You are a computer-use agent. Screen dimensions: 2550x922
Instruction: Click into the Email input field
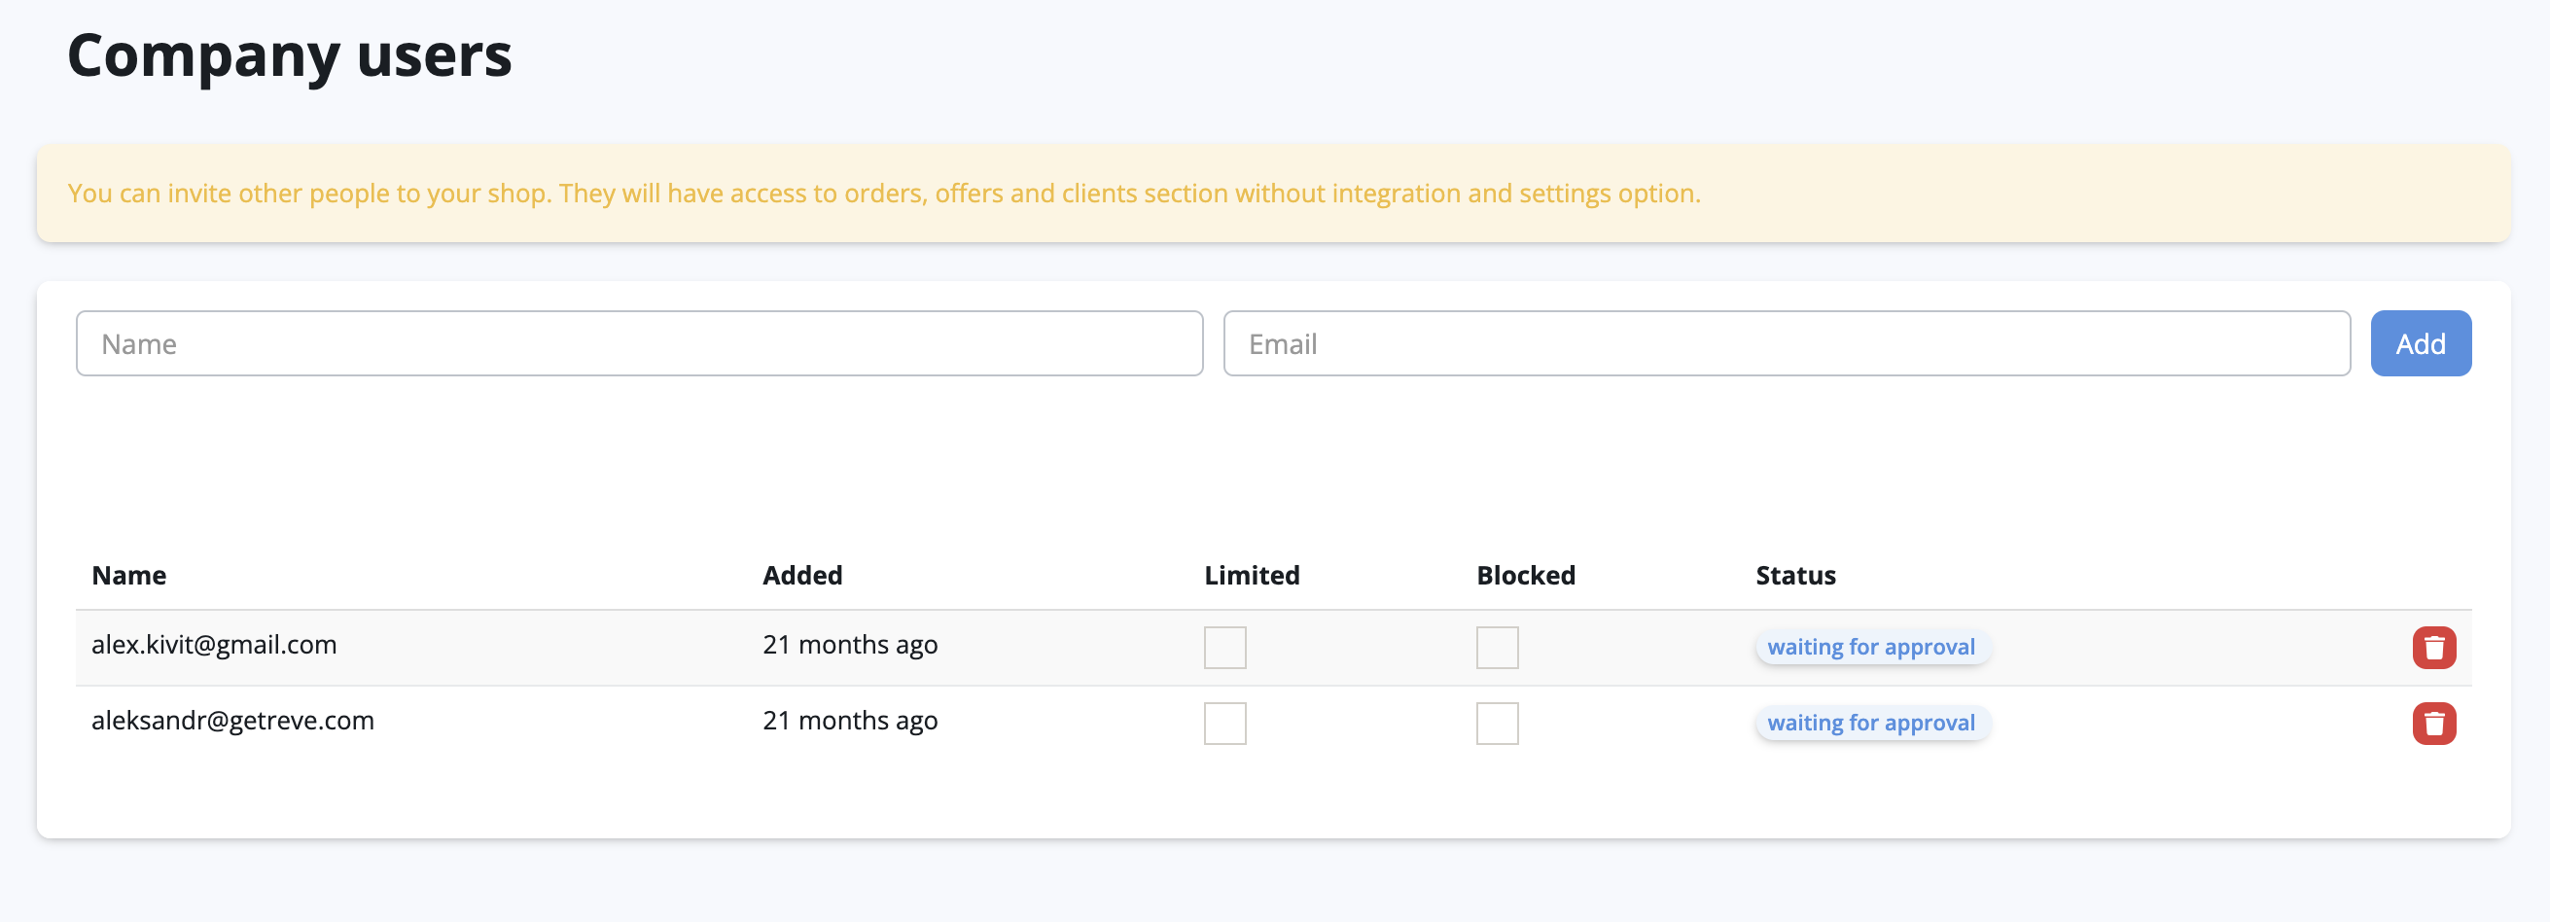click(1785, 343)
